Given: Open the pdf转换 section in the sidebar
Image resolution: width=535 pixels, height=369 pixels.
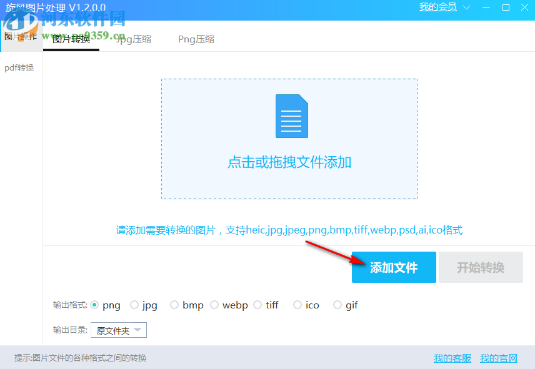Looking at the screenshot, I should 19,67.
